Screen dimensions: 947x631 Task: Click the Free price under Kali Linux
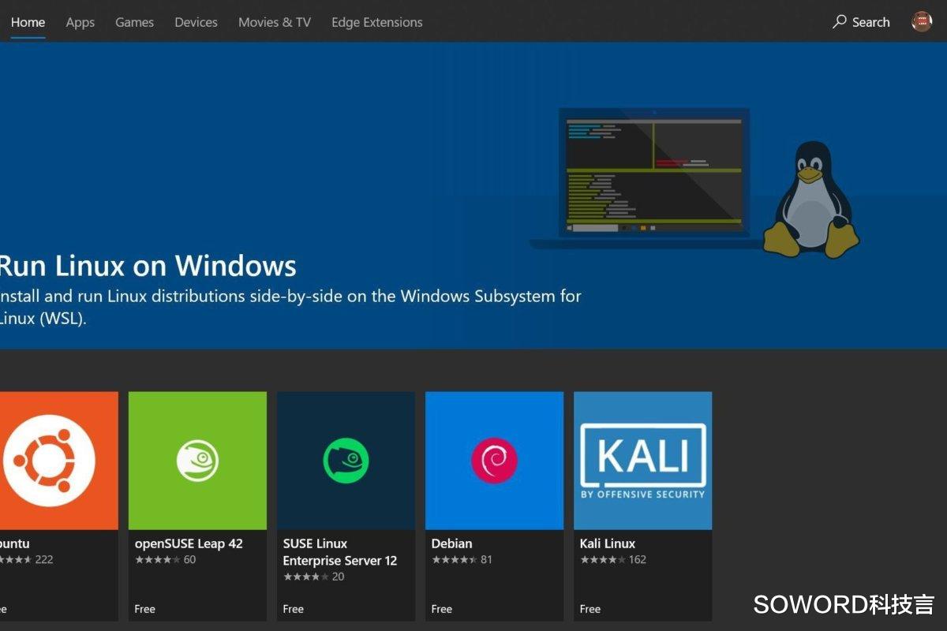tap(590, 609)
